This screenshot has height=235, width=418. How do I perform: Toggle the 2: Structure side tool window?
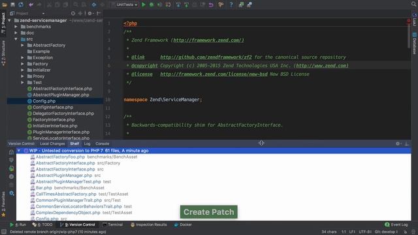tap(3, 53)
